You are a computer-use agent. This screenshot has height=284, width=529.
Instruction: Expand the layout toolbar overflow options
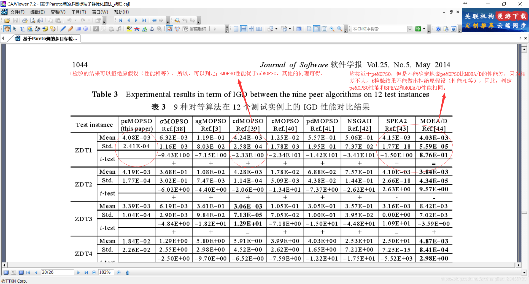coord(346,29)
